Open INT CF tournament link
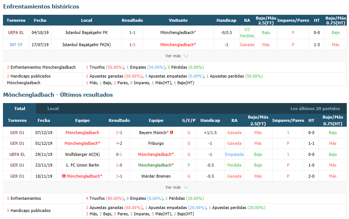349x219 pixels. click(16, 45)
